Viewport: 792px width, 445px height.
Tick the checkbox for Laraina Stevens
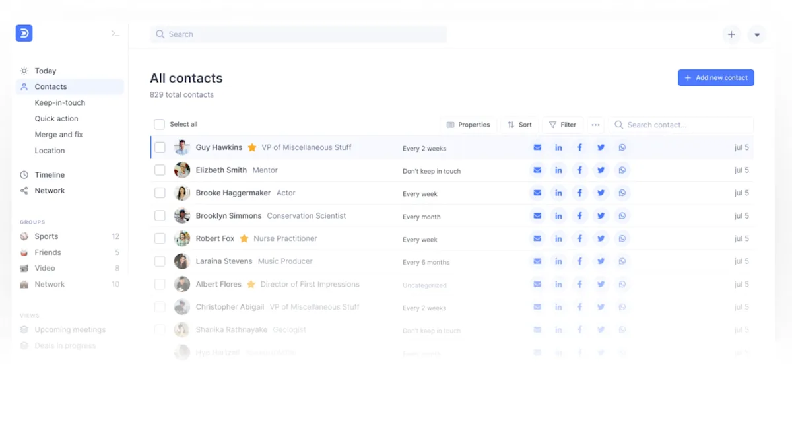click(x=160, y=261)
